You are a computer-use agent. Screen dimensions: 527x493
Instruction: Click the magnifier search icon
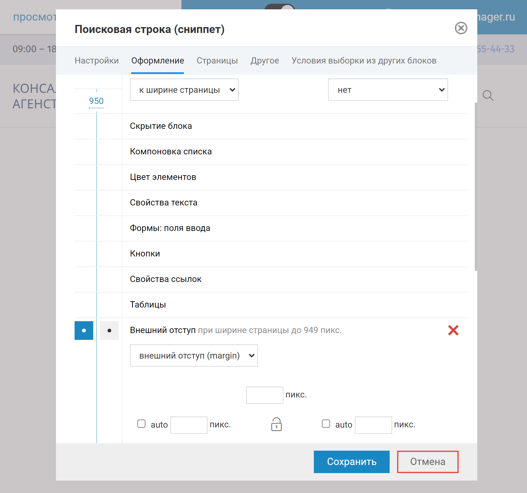pos(488,96)
